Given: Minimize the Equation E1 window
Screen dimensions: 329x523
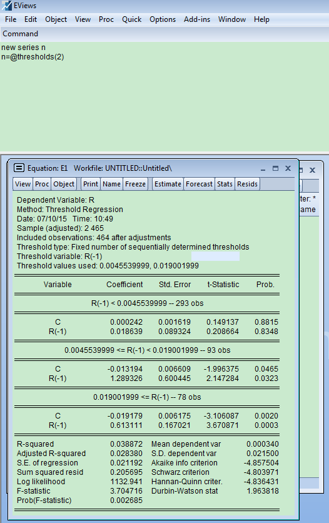Looking at the screenshot, I should point(263,168).
